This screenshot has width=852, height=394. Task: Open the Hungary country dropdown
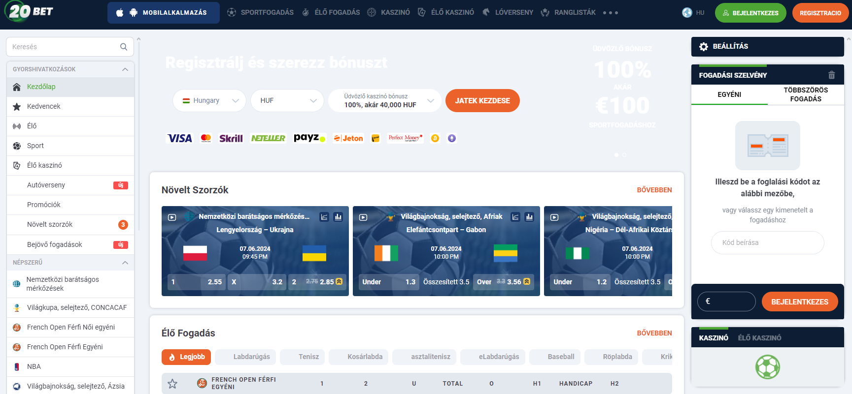pyautogui.click(x=209, y=100)
